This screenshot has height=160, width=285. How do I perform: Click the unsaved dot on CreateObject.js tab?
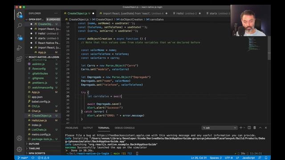point(93,13)
